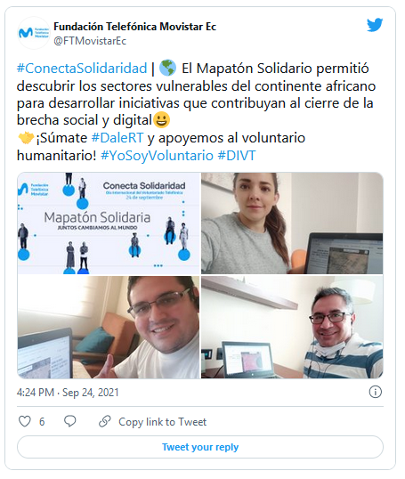Viewport: 405px width, 479px height.
Task: Click the handshake emoji in tweet
Action: point(26,138)
